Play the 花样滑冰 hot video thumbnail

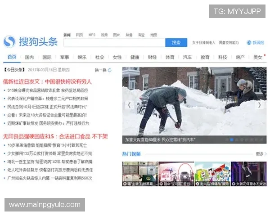(249, 174)
